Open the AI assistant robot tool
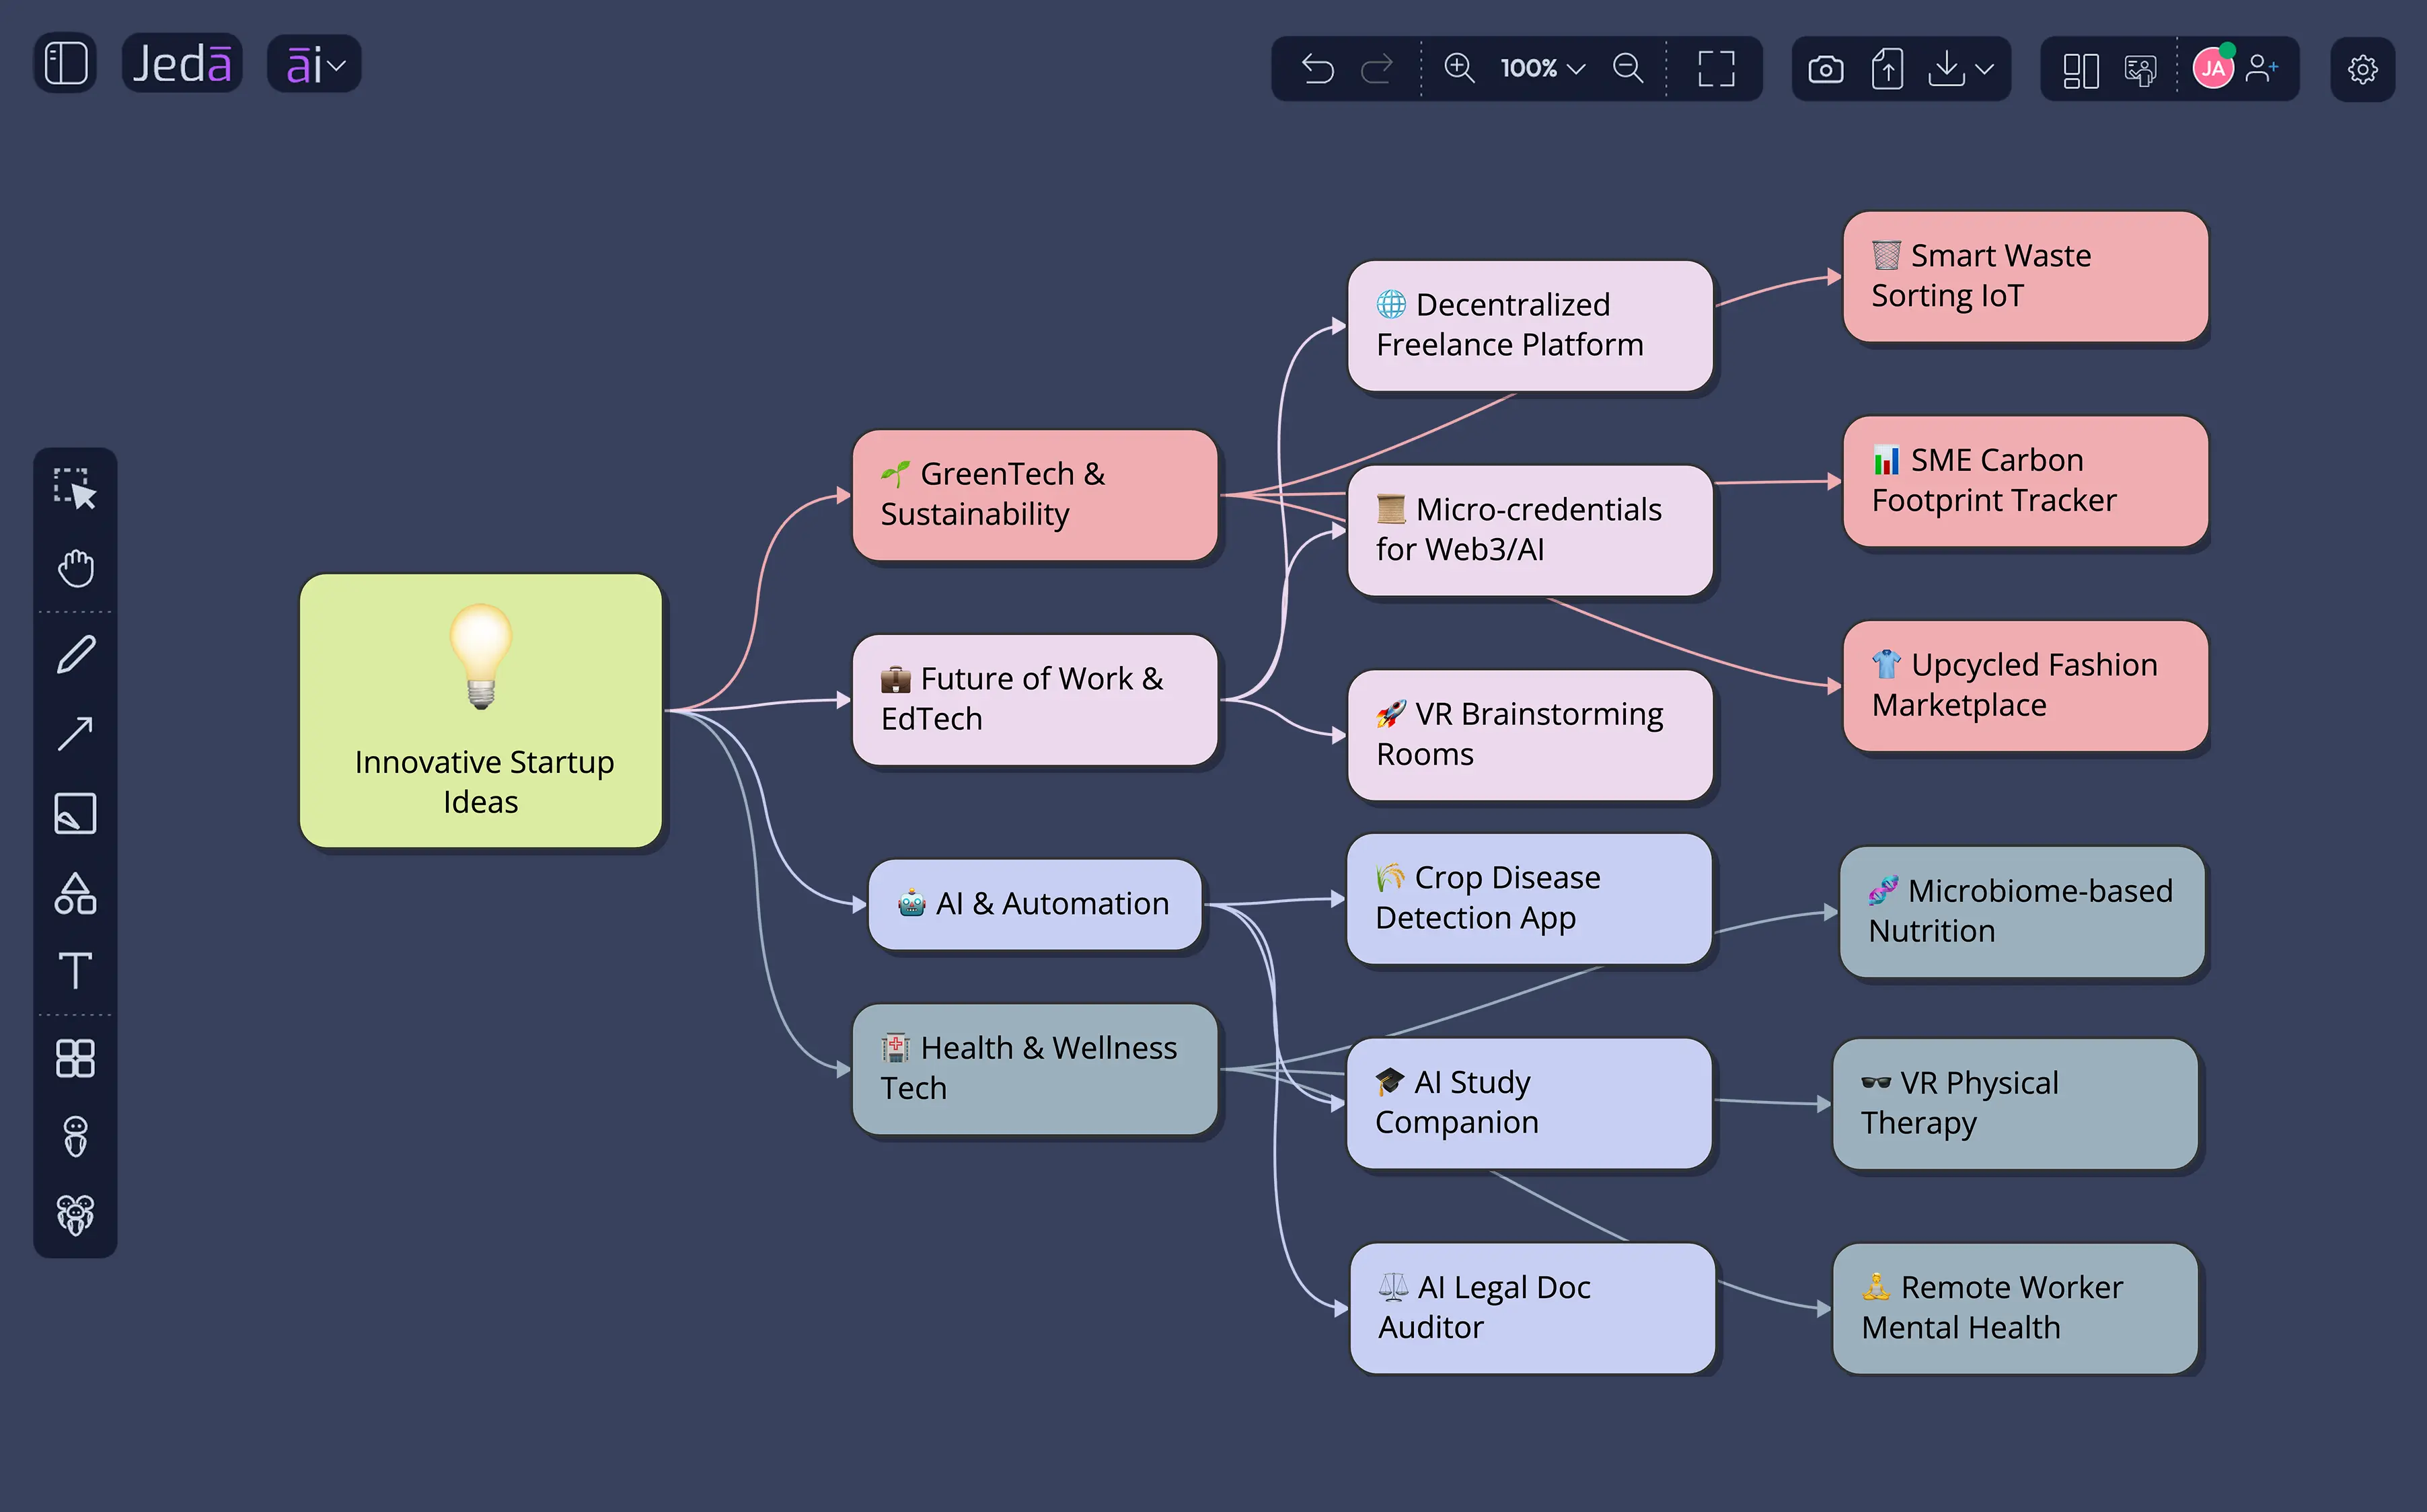2427x1512 pixels. click(75, 1137)
